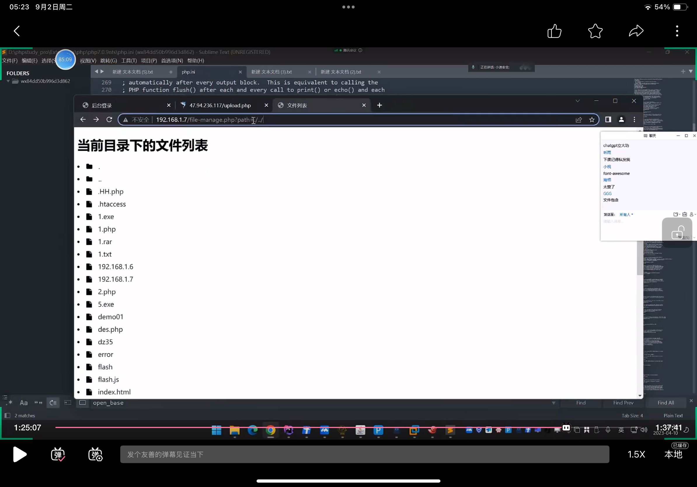This screenshot has height=487, width=697.
Task: Toggle whole word option in find bar
Action: (38, 403)
